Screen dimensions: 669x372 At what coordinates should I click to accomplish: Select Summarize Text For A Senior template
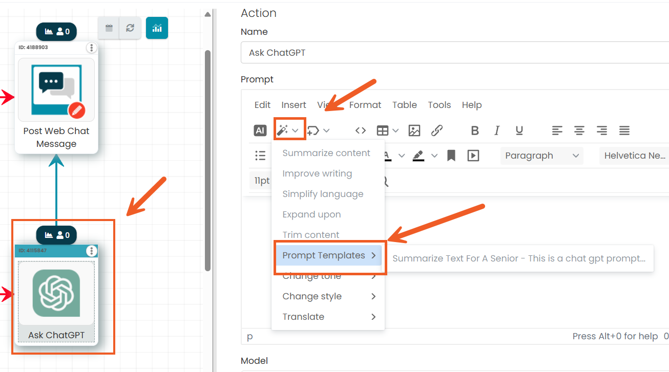519,258
